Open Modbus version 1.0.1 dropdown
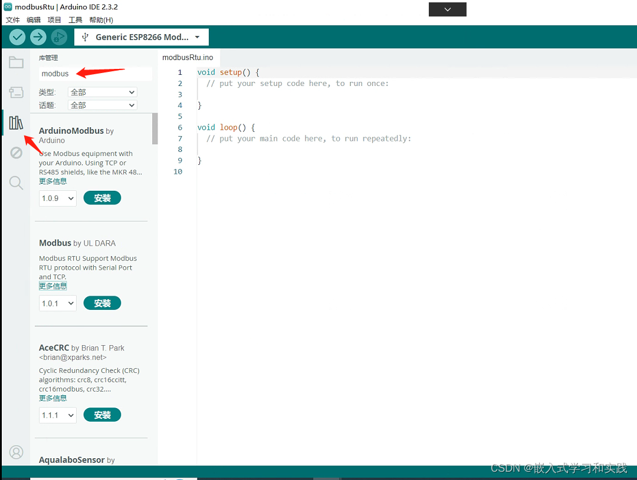Viewport: 637px width, 480px height. click(x=58, y=303)
